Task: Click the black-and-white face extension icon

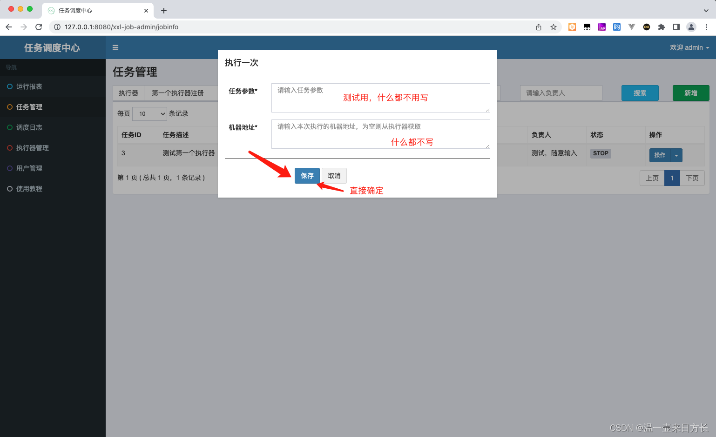Action: click(587, 27)
